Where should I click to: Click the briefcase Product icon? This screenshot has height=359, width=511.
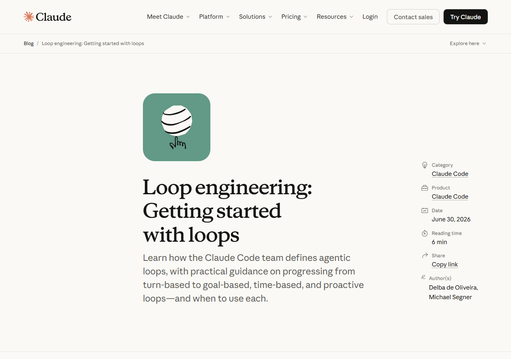425,188
